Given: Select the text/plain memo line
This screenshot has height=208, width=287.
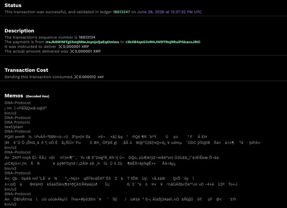Looking at the screenshot, I should coord(14,127).
